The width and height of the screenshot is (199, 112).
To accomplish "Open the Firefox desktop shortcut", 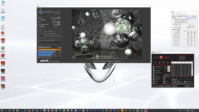I will (x=3, y=33).
